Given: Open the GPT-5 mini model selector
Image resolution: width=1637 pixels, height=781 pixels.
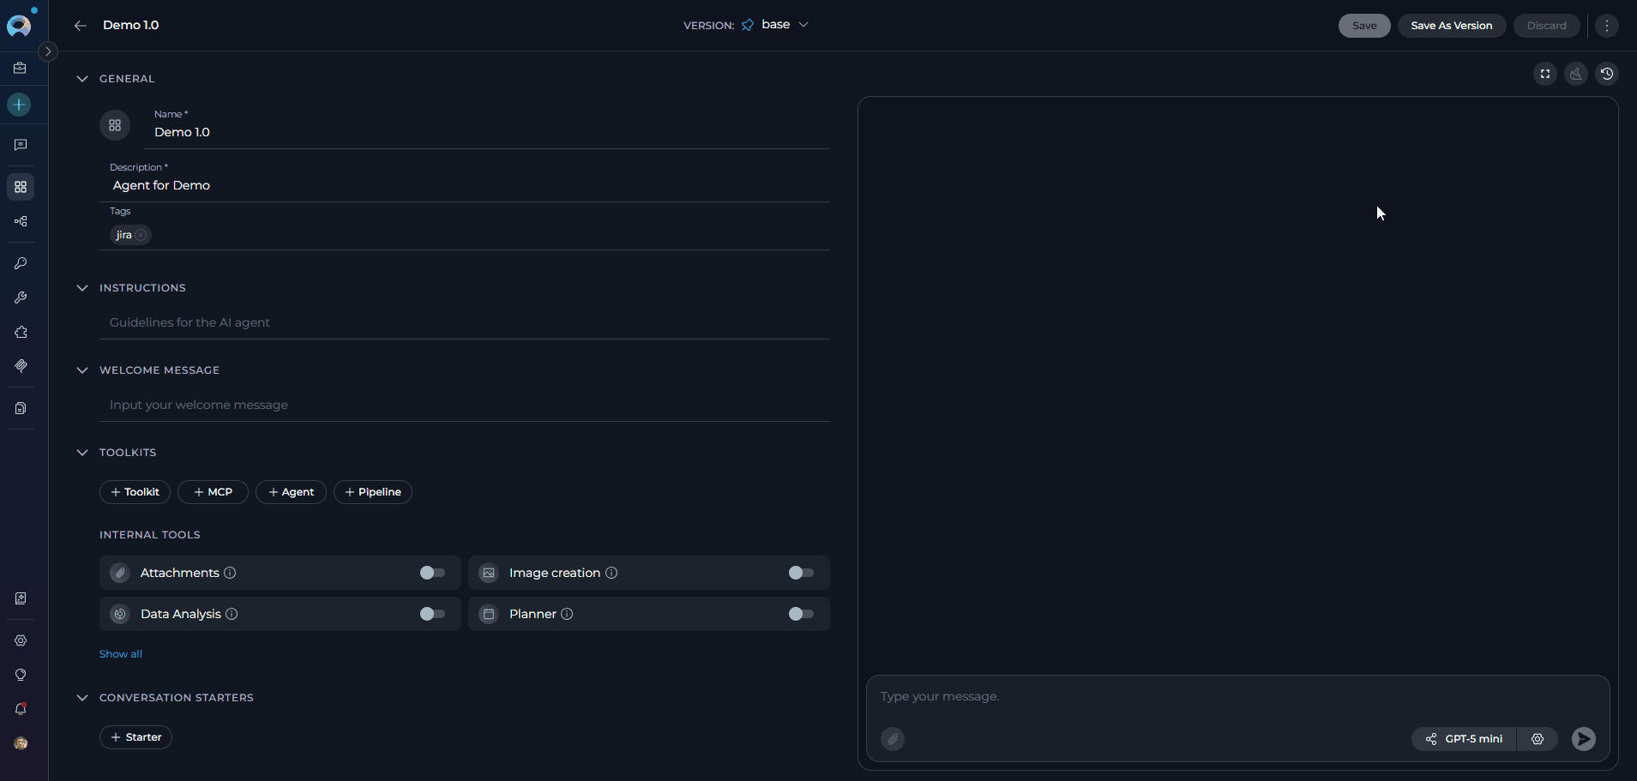Looking at the screenshot, I should point(1465,739).
